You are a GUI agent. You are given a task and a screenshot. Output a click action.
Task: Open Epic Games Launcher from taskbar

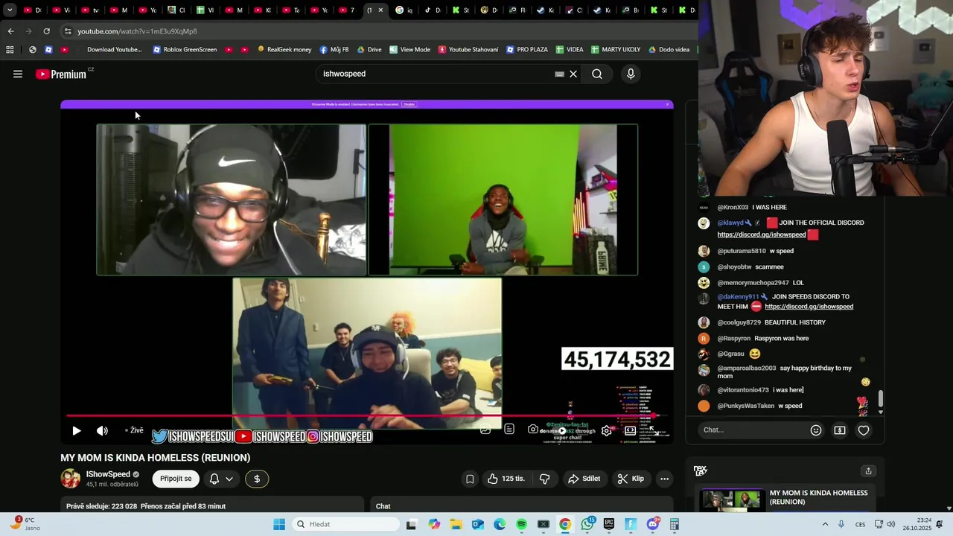pyautogui.click(x=609, y=524)
